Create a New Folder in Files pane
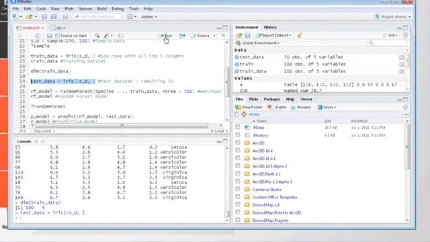 [x=249, y=108]
